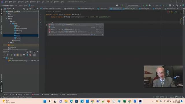185x104 pixels.
Task: Toggle show fields yellow icon in Structure toolbar
Action: tap(18, 55)
